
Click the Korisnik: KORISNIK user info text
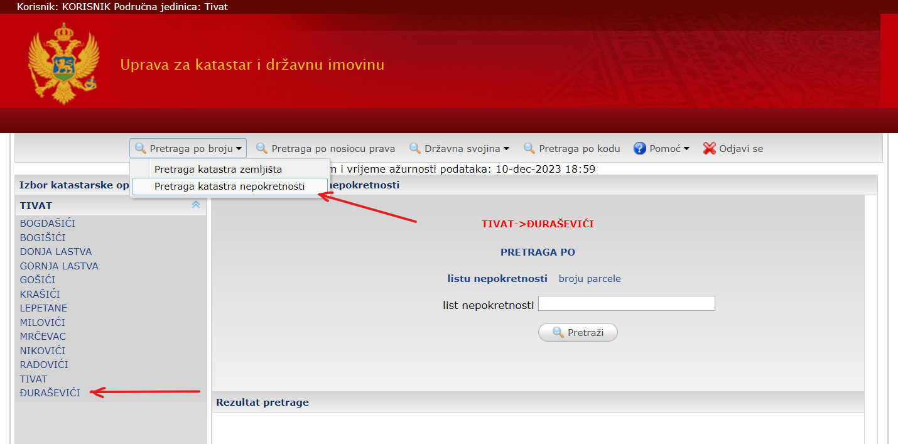tap(64, 7)
